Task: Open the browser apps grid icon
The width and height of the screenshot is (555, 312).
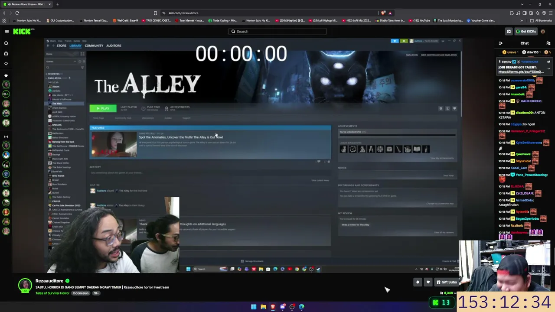Action: (4, 20)
